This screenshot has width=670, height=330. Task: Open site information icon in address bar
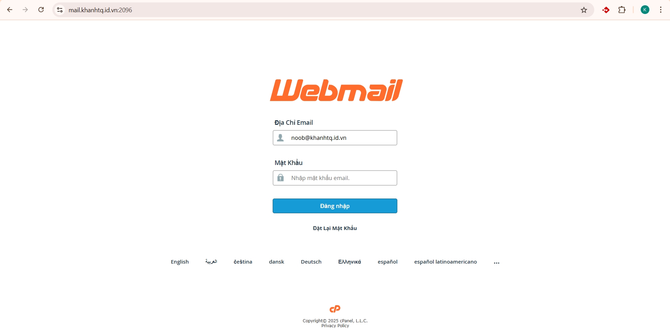pyautogui.click(x=60, y=10)
